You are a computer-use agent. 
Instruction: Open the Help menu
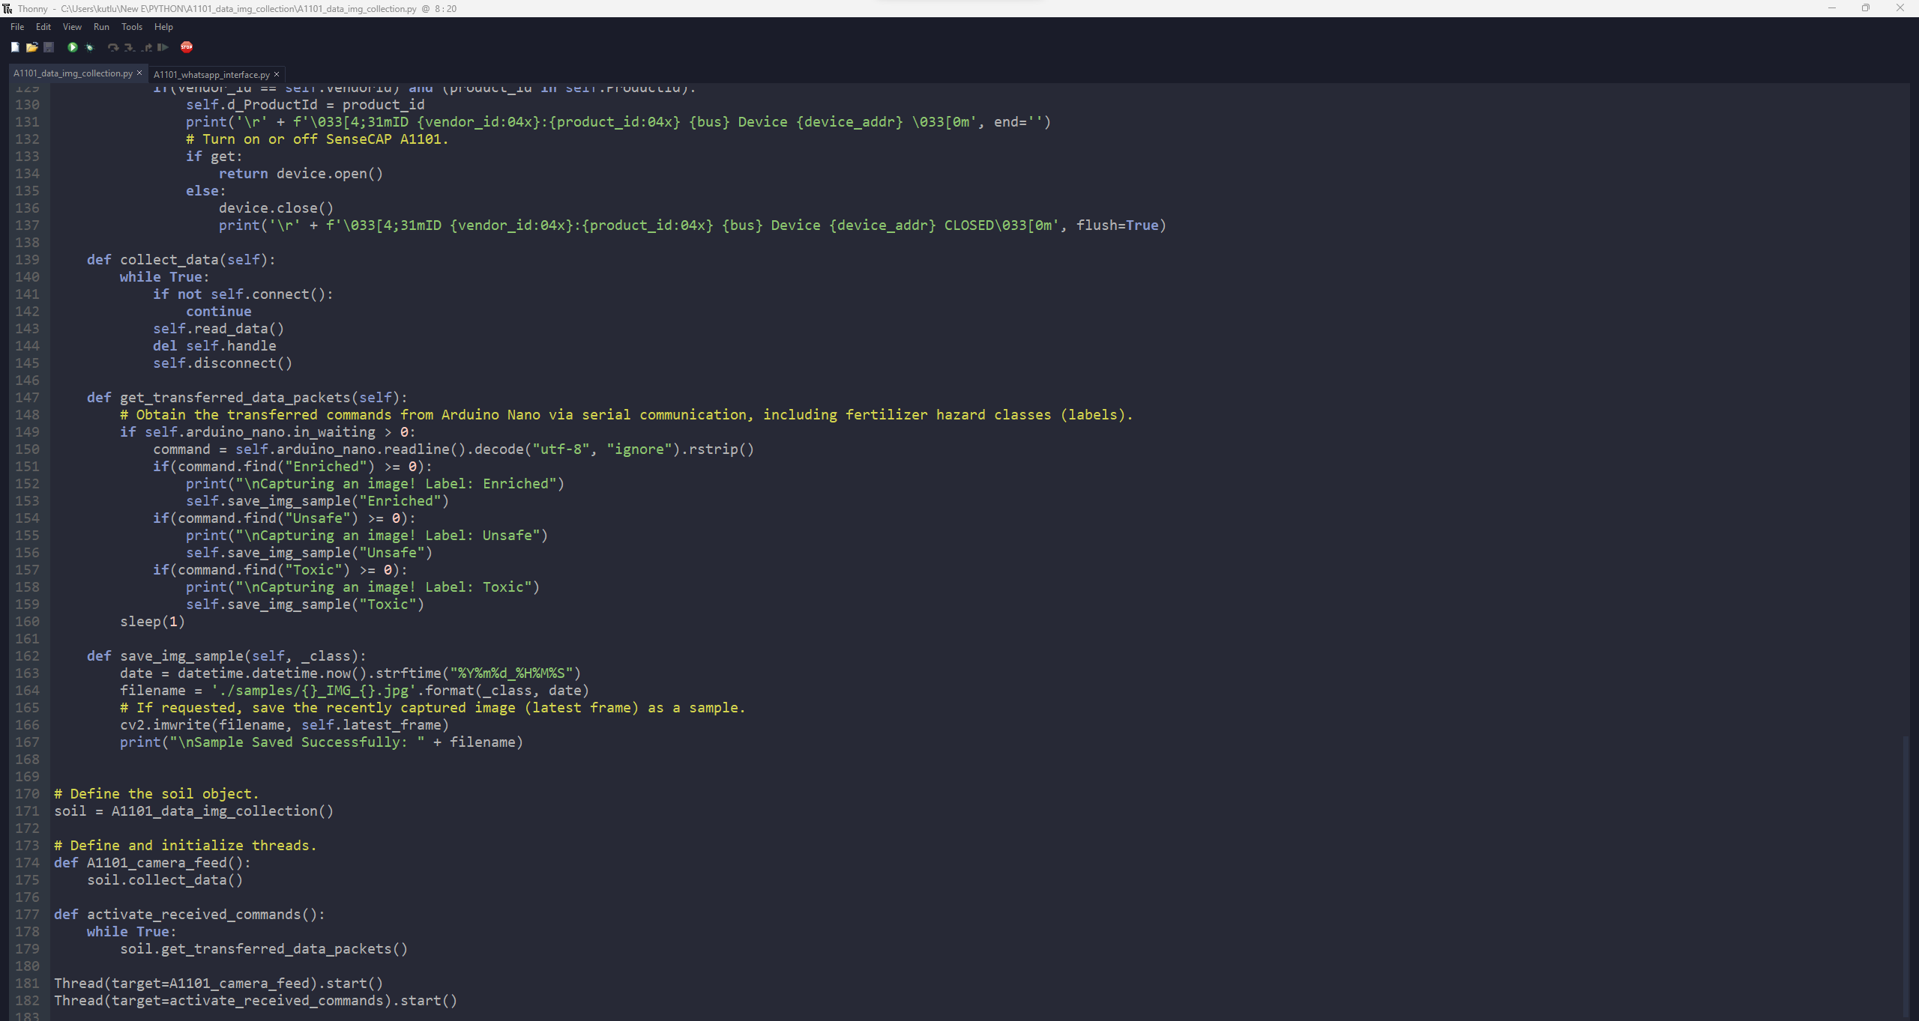[x=163, y=27]
